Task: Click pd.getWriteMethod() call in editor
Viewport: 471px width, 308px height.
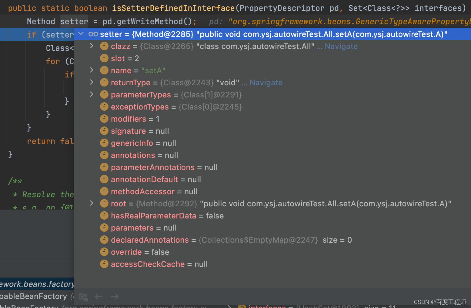Action: coord(147,21)
